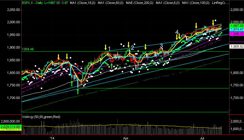Click the 1884.46 horizontal line label
This screenshot has width=244, height=140.
[28, 49]
